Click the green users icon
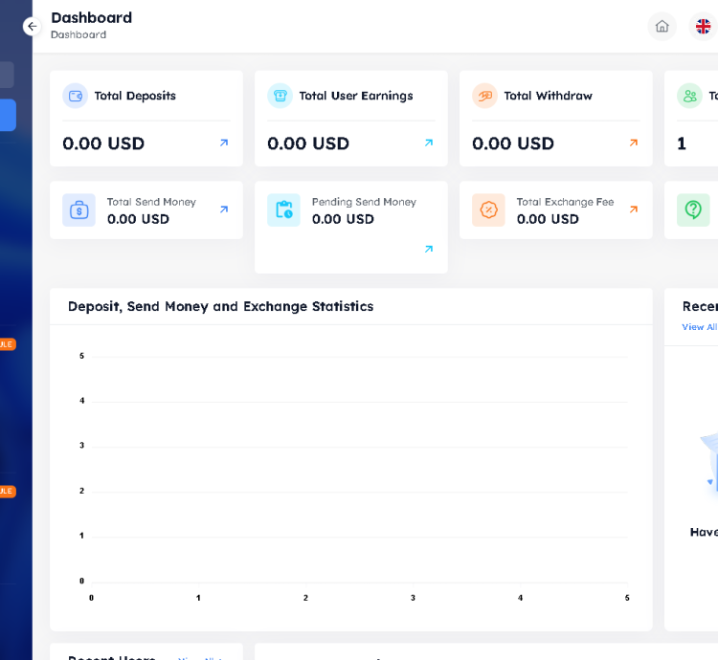This screenshot has width=718, height=660. click(x=689, y=96)
